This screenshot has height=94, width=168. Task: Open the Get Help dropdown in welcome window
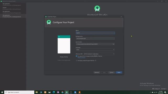pos(164,89)
